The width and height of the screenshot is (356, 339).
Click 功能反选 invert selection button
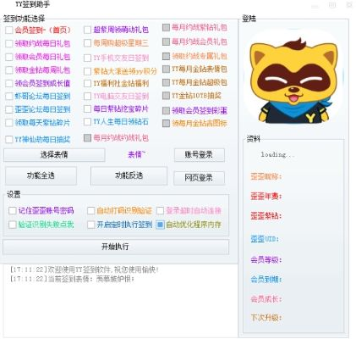pyautogui.click(x=129, y=175)
